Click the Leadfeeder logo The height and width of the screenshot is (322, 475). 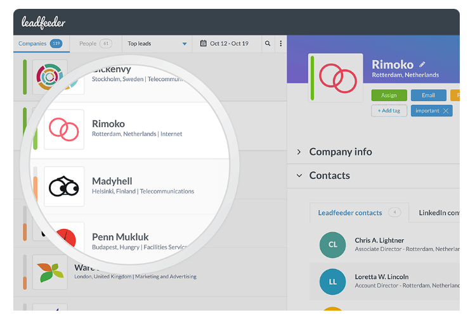click(x=43, y=23)
